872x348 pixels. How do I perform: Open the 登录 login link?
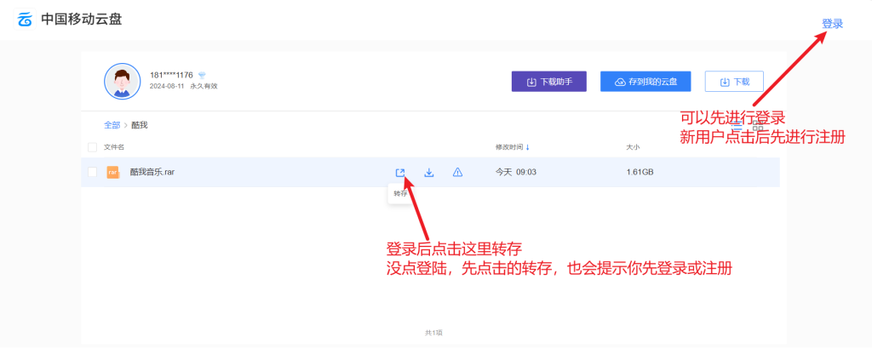(833, 23)
